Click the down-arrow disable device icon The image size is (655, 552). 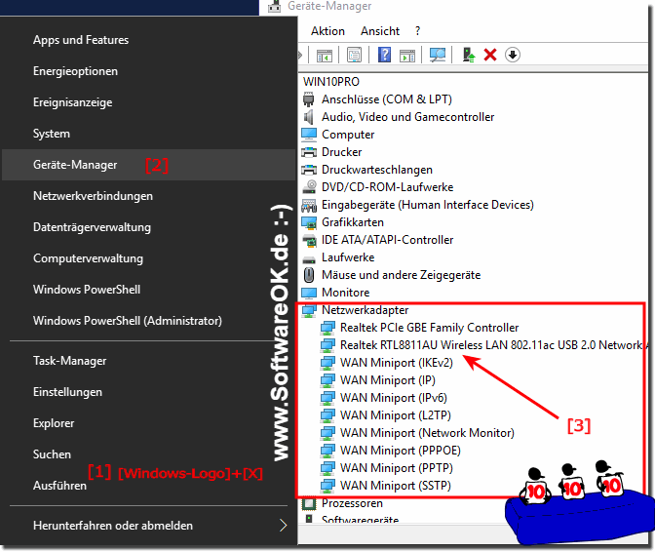coord(512,55)
